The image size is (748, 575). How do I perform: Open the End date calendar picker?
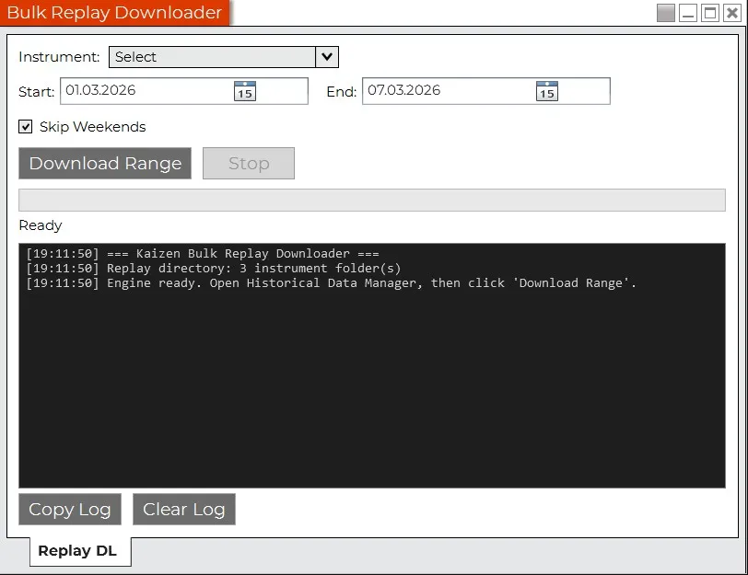546,91
